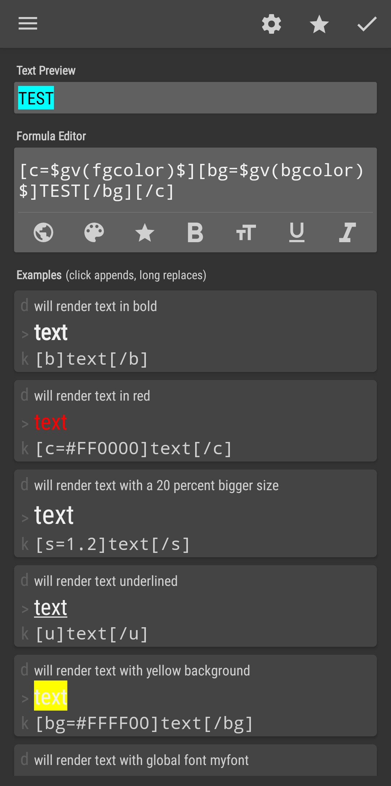The height and width of the screenshot is (786, 391).
Task: Apply italic formatting with I icon
Action: [x=348, y=232]
